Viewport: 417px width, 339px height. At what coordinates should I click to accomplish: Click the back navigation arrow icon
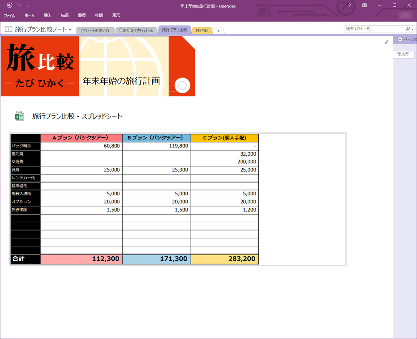click(9, 5)
